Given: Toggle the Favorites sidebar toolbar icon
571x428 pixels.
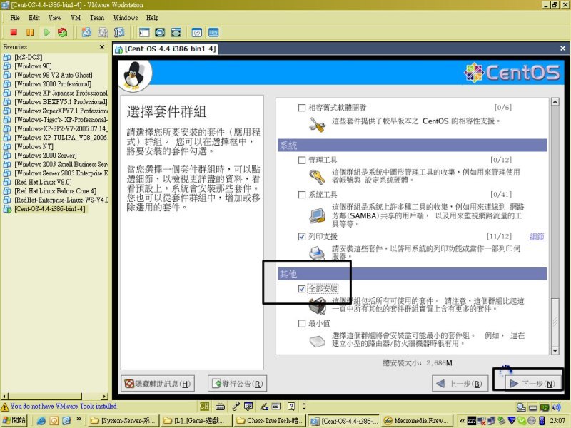Looking at the screenshot, I should [144, 32].
